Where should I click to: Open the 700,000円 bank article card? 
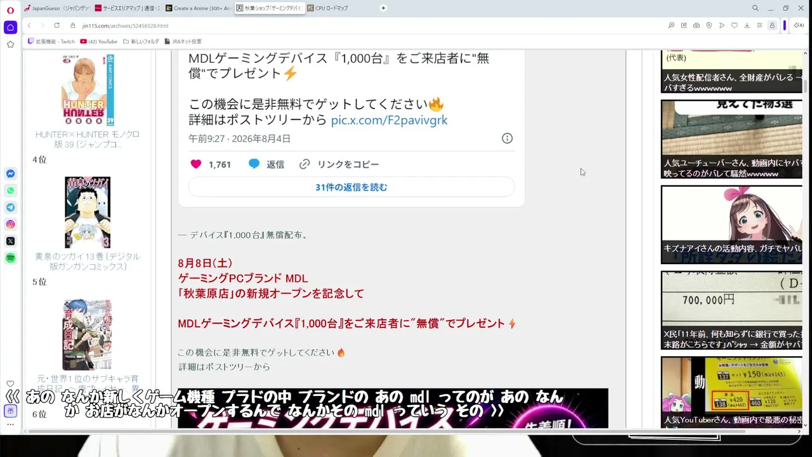[731, 310]
